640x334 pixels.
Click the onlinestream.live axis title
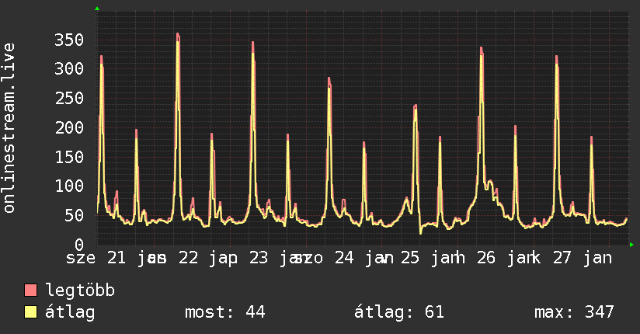(9, 128)
